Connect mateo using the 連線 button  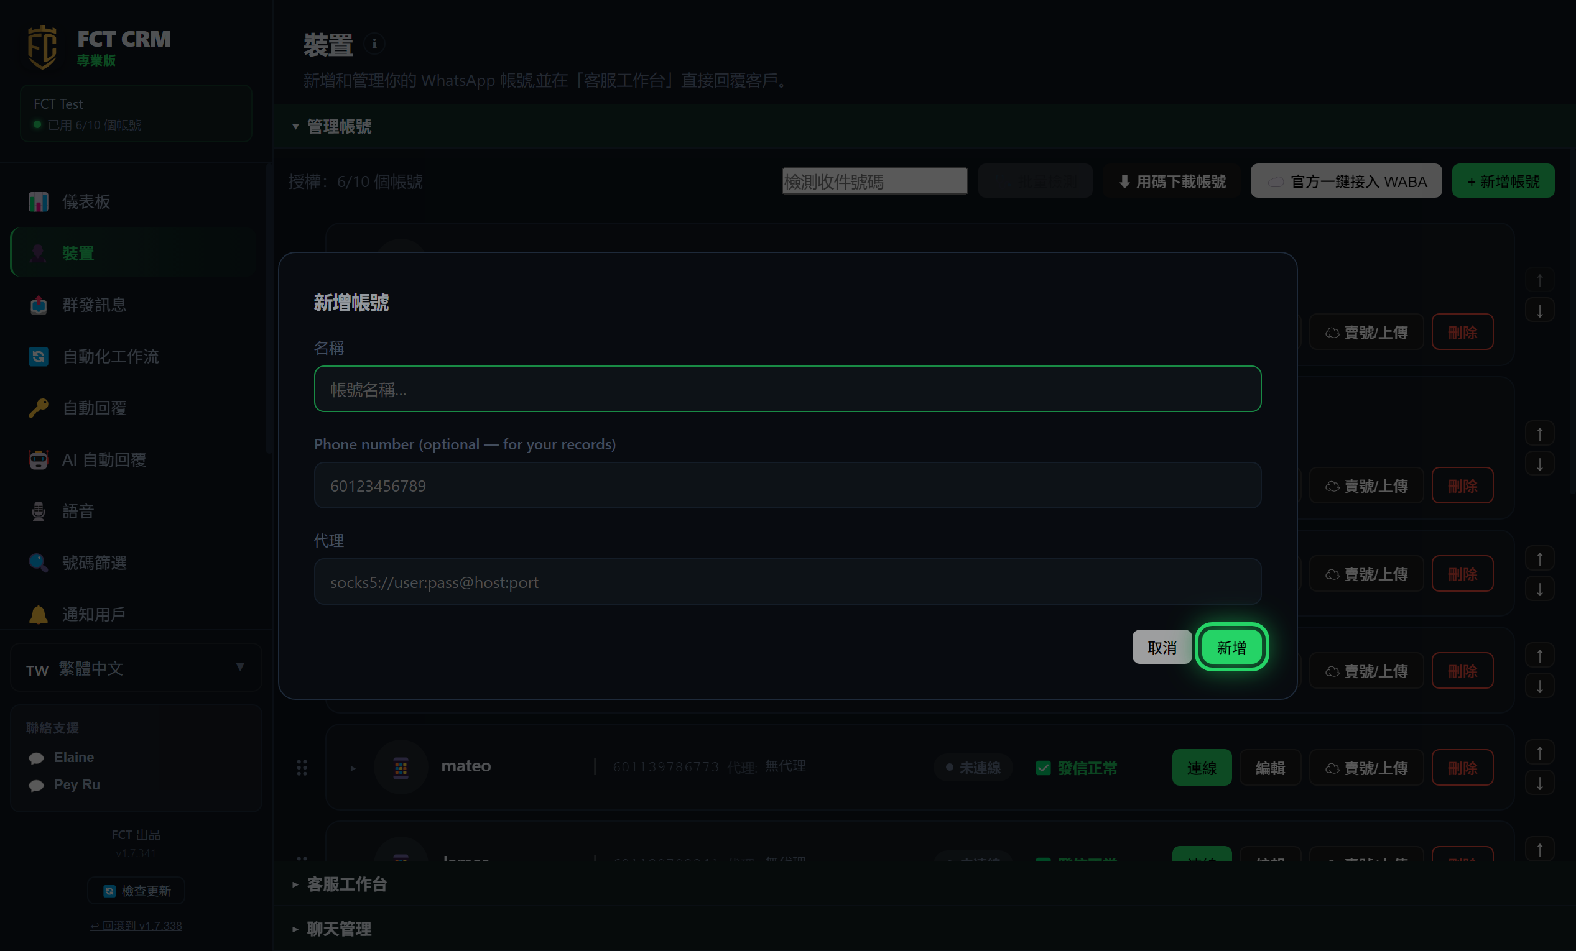pyautogui.click(x=1202, y=768)
